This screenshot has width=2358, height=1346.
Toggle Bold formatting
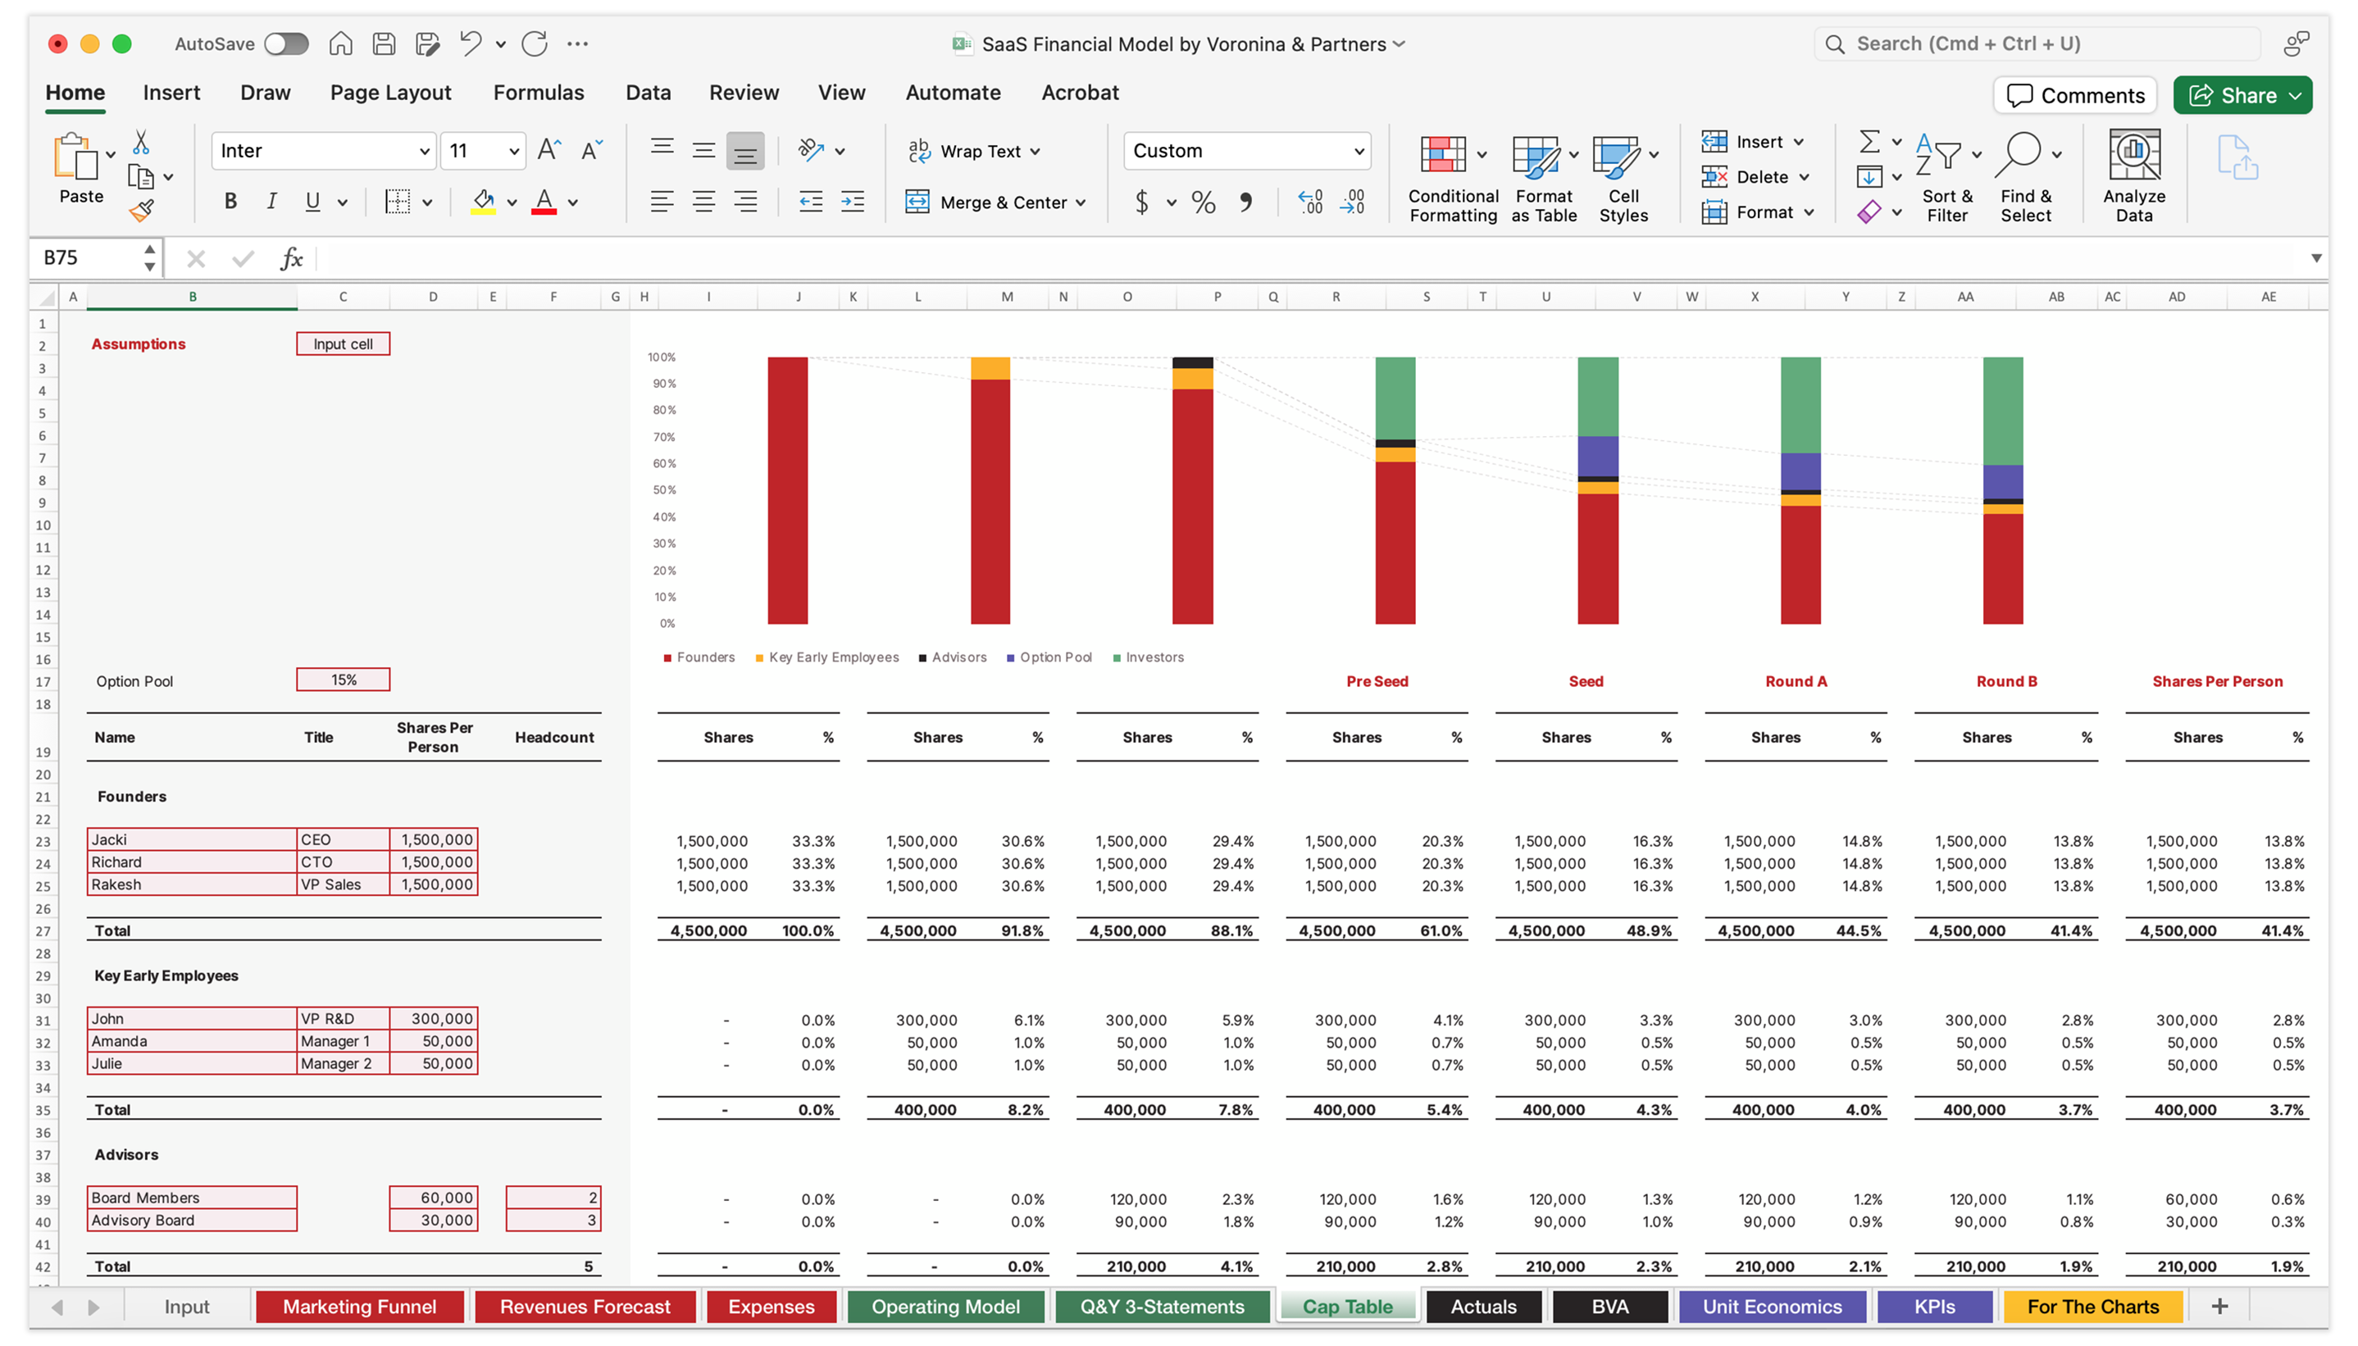230,202
